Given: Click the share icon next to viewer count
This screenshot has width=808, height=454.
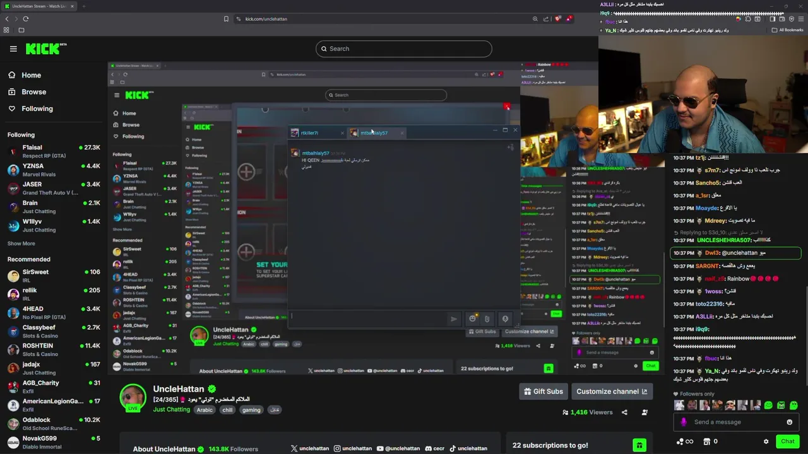Looking at the screenshot, I should pos(624,412).
